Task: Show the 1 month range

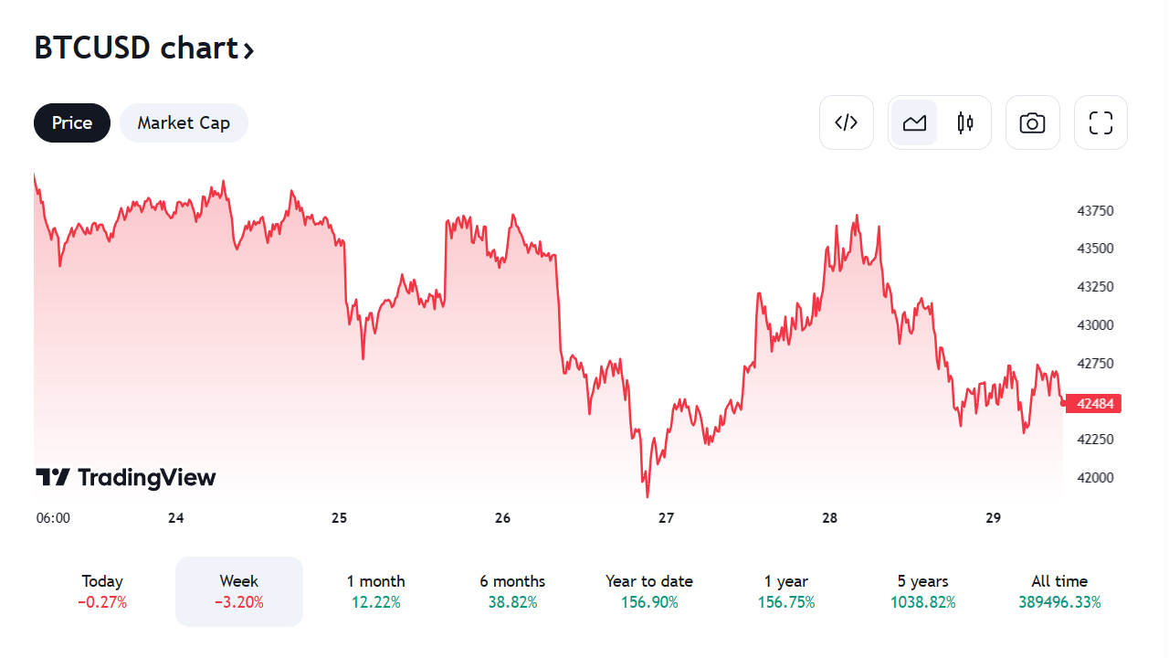Action: 375,591
